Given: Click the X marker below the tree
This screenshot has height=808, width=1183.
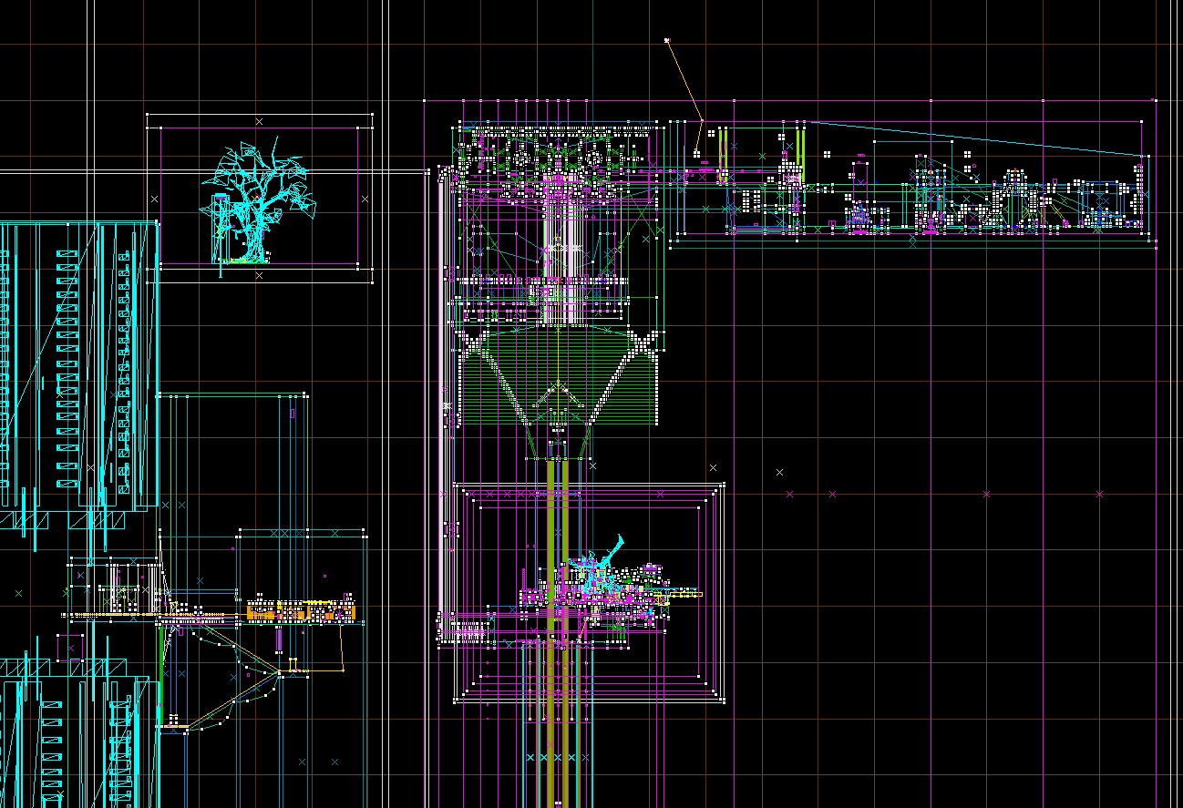Looking at the screenshot, I should click(x=259, y=274).
